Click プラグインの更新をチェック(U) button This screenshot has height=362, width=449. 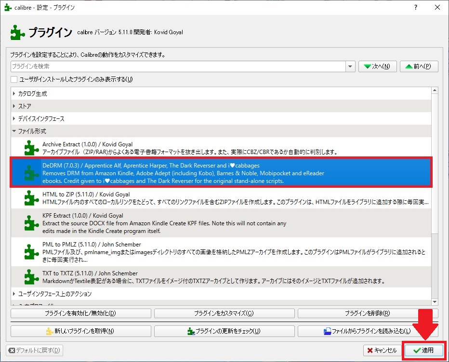coord(224,331)
